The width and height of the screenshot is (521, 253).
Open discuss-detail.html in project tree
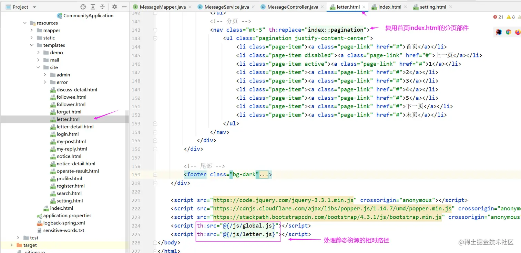[77, 89]
